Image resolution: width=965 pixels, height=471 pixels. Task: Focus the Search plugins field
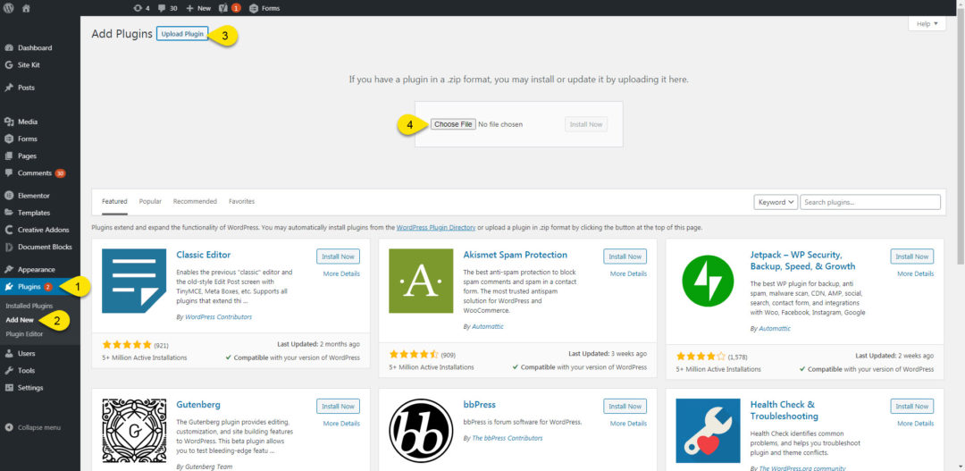click(870, 202)
